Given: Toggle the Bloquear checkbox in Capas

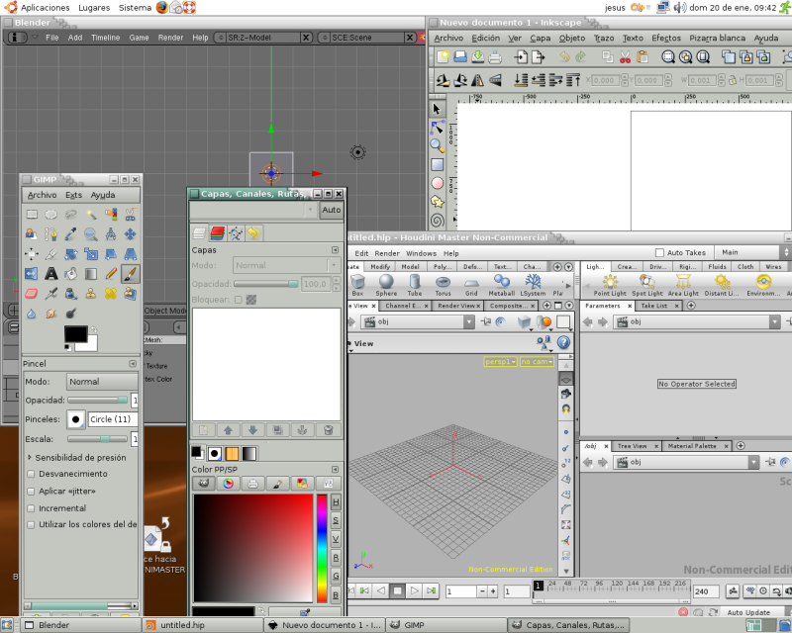Looking at the screenshot, I should point(238,300).
